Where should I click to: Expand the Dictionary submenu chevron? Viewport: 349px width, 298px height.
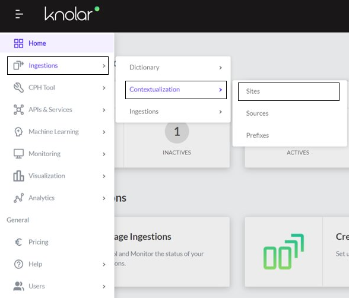220,68
